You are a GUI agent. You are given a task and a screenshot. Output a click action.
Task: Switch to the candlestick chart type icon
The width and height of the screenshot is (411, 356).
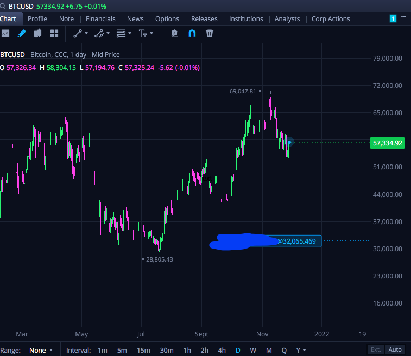point(38,34)
